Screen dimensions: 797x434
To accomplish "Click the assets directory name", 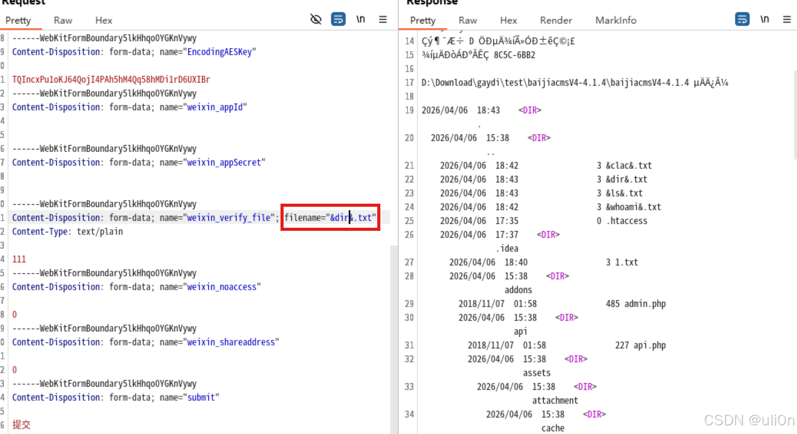I will coord(537,373).
